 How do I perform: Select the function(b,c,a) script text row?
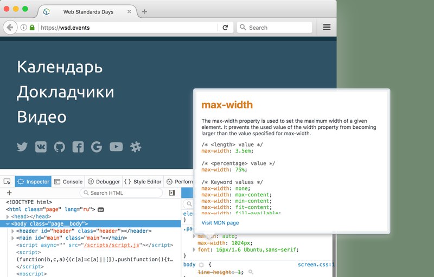(x=95, y=259)
